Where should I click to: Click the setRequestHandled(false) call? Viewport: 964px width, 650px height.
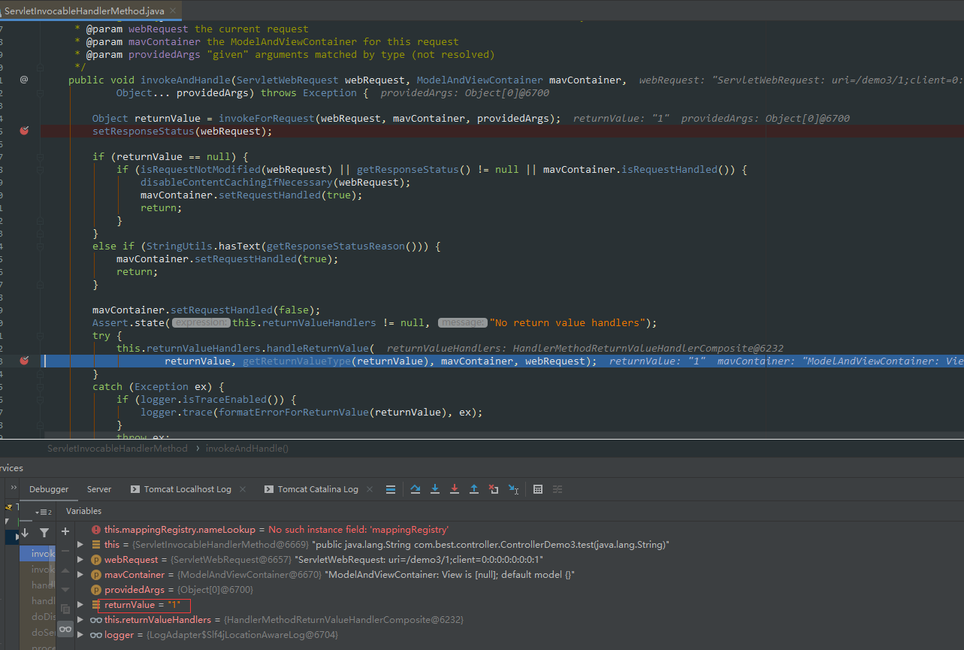pos(245,310)
